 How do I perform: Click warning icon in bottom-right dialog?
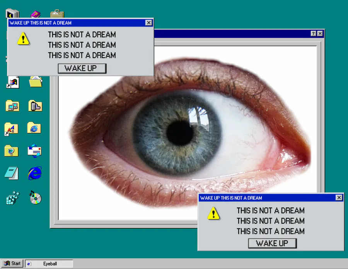[x=213, y=213]
